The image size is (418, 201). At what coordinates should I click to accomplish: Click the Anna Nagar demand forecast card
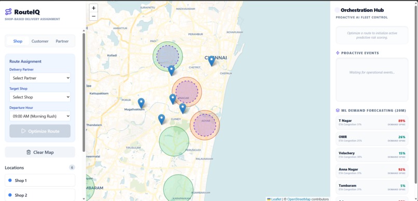click(372, 171)
